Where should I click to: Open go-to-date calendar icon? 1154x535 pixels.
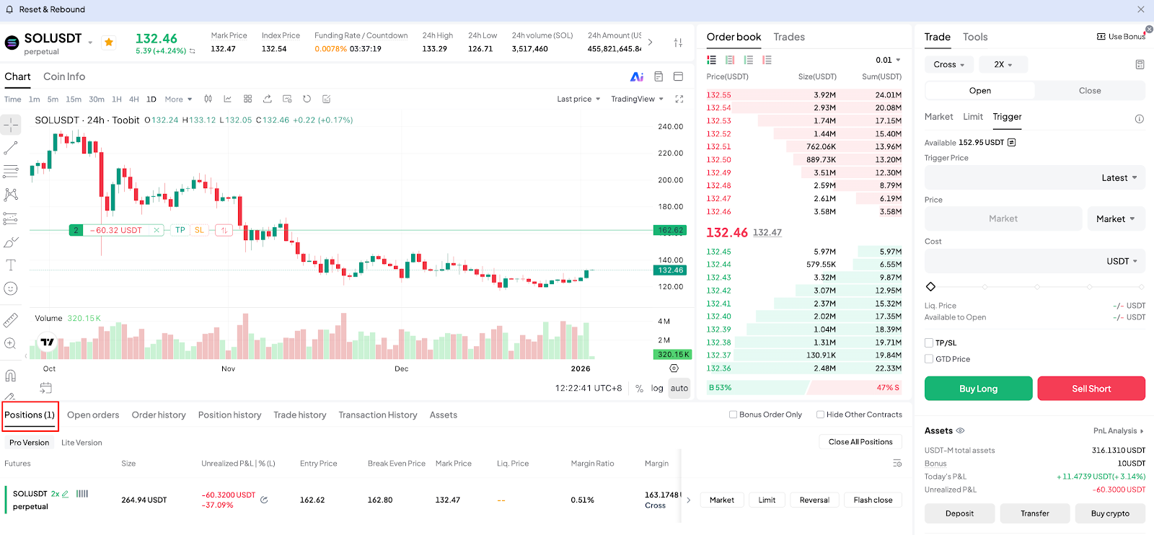point(45,388)
